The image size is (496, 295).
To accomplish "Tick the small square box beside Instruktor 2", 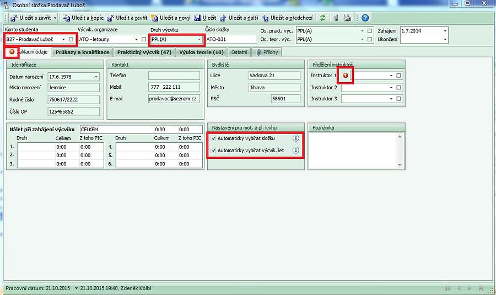I will (399, 87).
